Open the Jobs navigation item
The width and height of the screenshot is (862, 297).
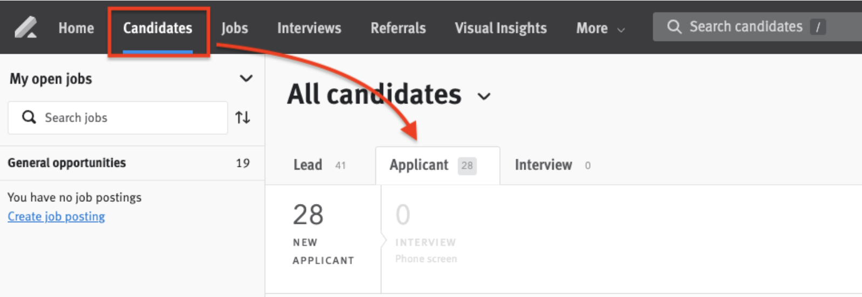[235, 28]
